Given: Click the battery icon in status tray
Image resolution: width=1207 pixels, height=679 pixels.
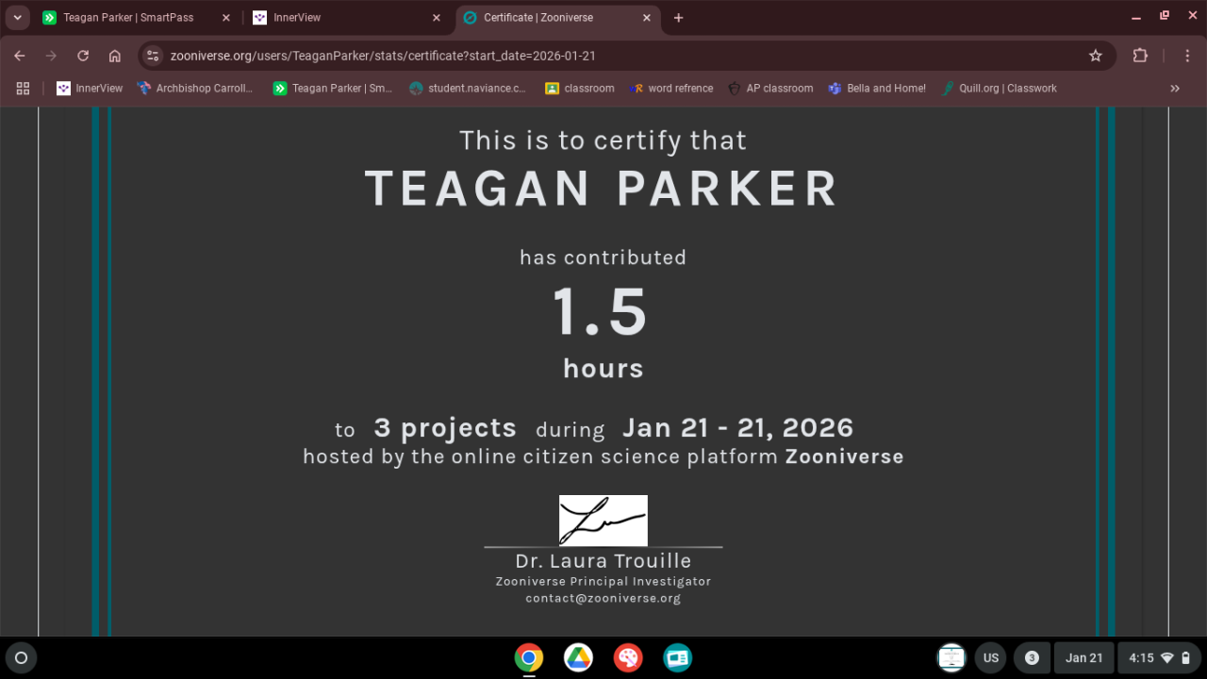Looking at the screenshot, I should tap(1186, 657).
